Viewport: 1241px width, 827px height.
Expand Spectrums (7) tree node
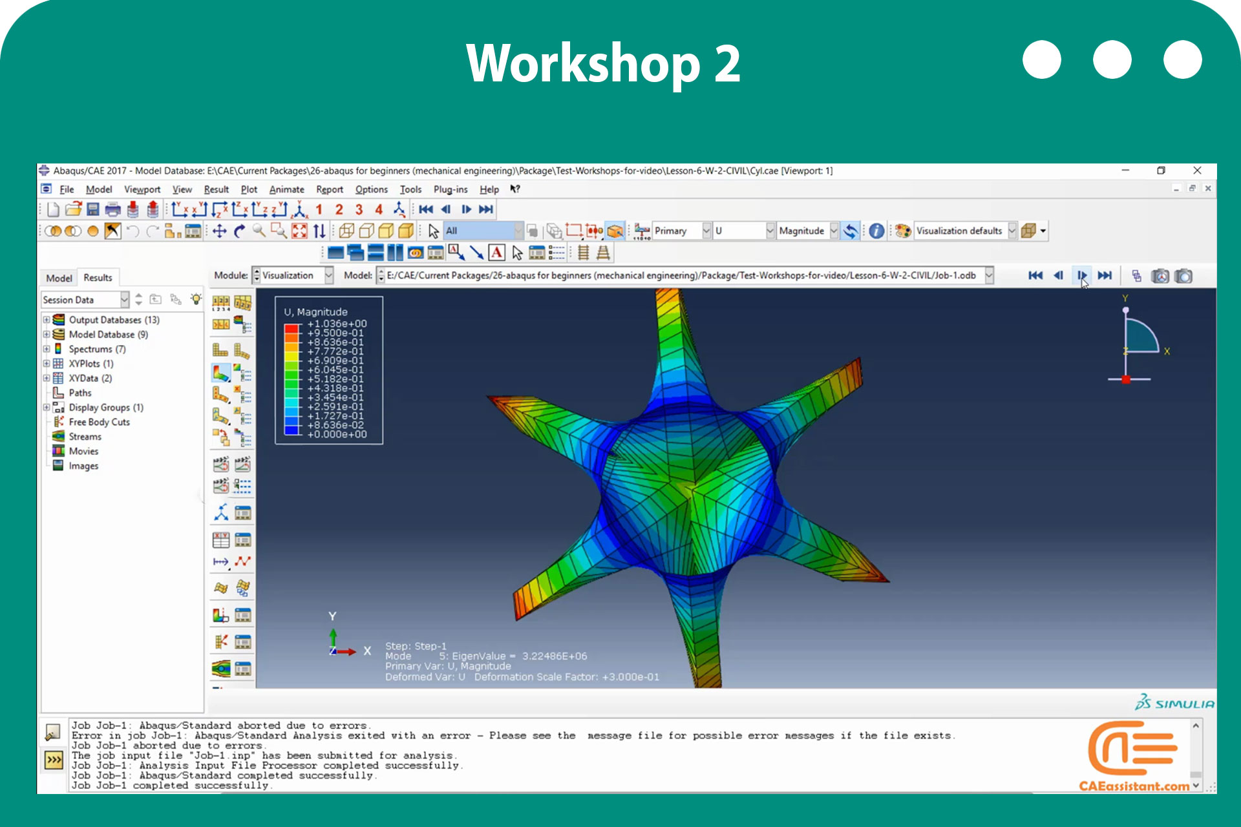click(47, 349)
